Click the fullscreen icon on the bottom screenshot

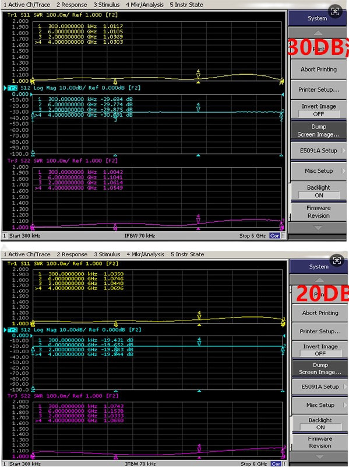337,261
